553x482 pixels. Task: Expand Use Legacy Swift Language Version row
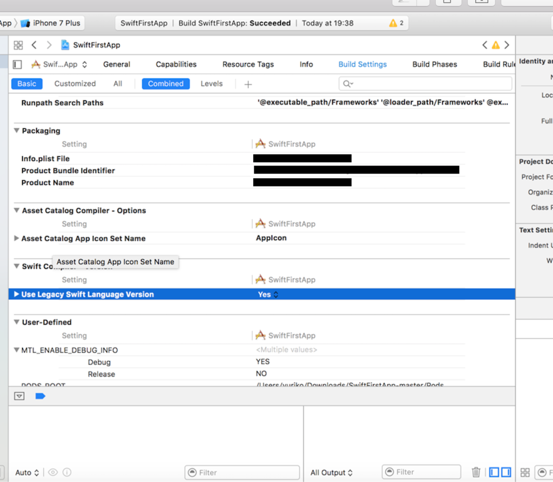(x=17, y=294)
